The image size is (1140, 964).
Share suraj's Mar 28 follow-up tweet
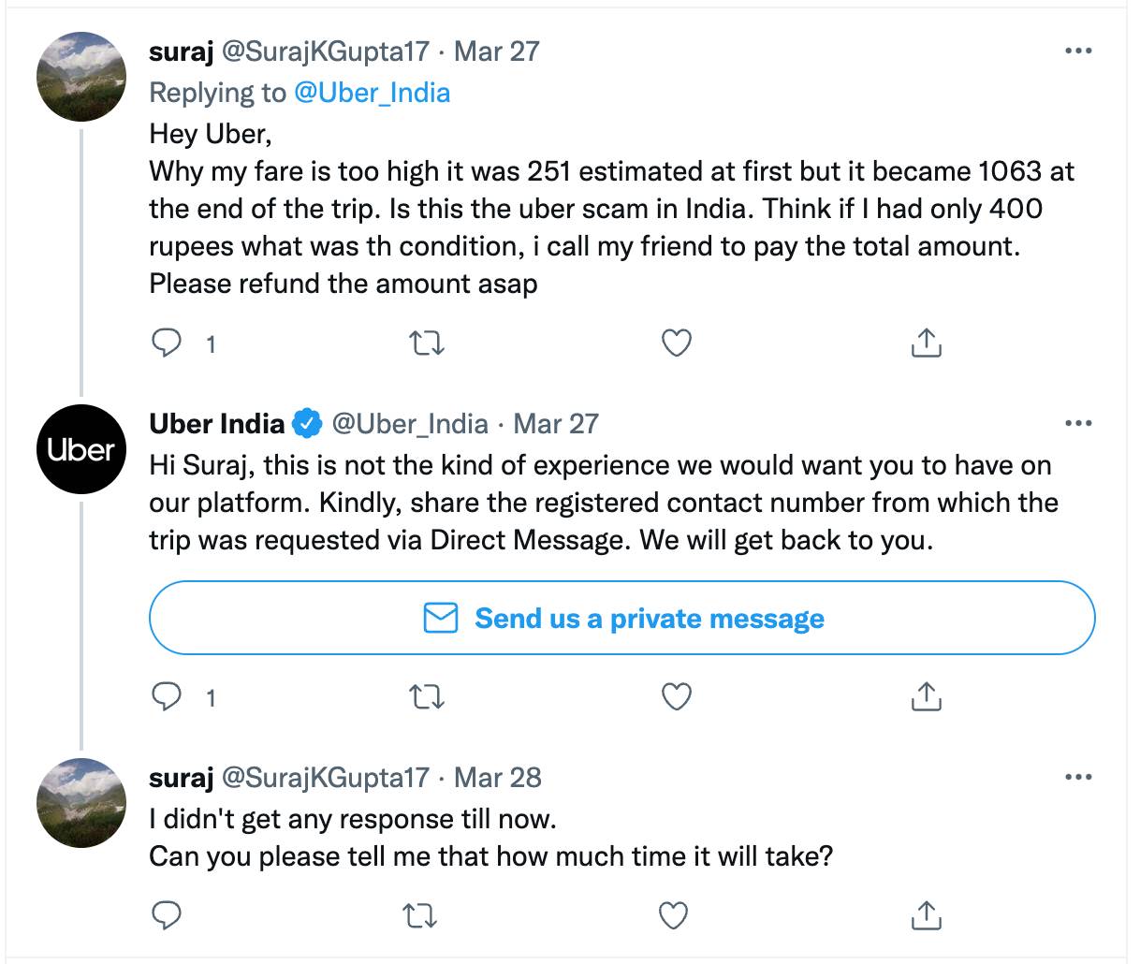pos(925,914)
